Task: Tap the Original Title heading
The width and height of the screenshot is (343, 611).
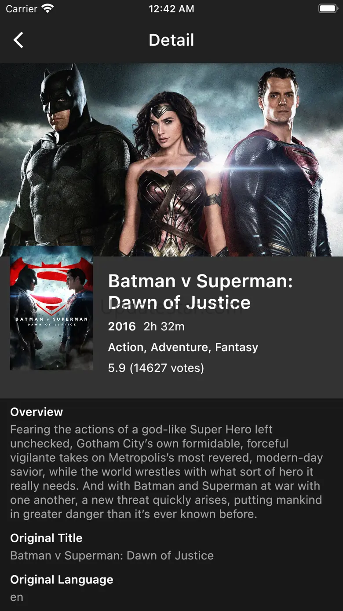Action: (46, 538)
